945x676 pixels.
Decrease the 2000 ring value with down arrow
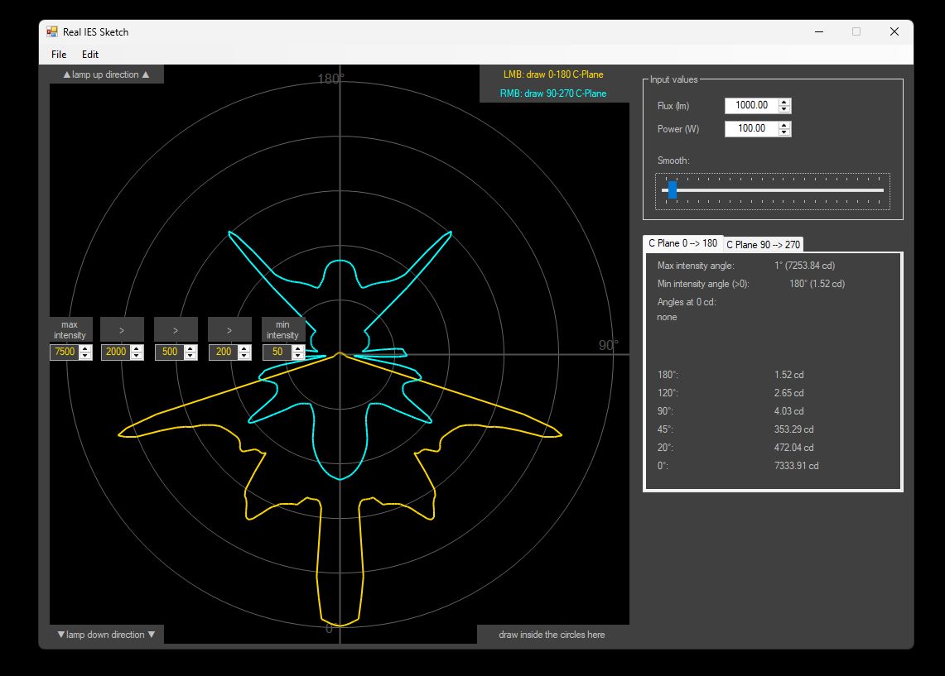(137, 356)
